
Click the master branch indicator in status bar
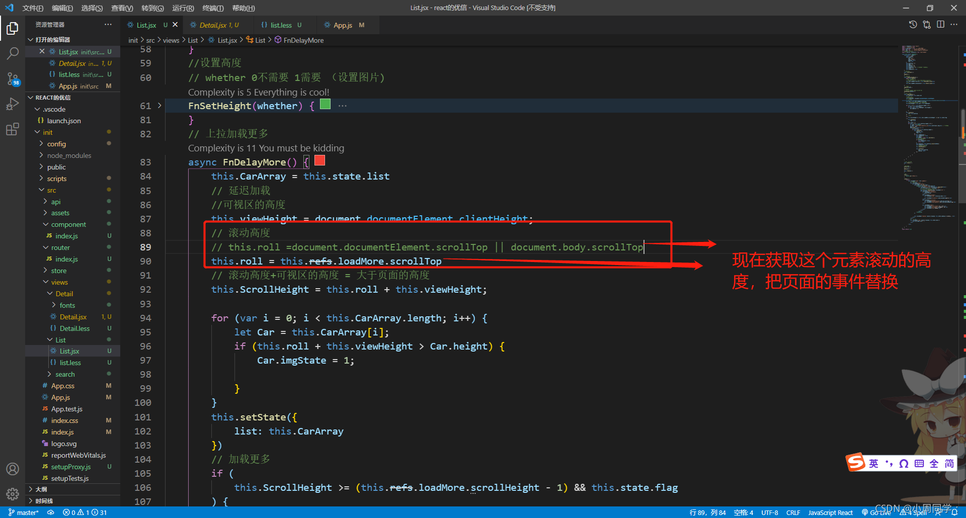click(24, 512)
